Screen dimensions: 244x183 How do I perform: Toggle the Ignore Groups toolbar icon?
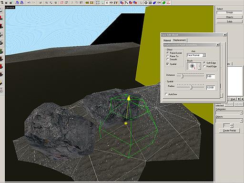pyautogui.click(x=56, y=2)
